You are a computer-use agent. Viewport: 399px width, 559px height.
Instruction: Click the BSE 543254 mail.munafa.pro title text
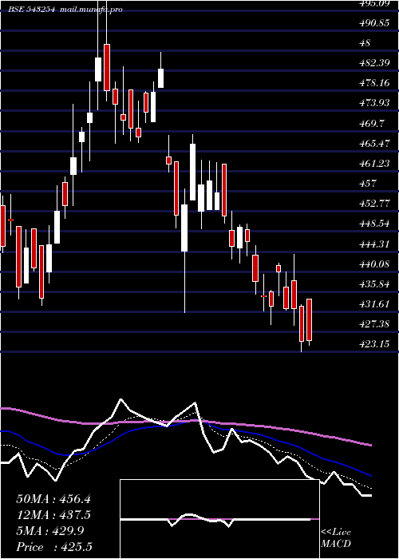pos(65,10)
